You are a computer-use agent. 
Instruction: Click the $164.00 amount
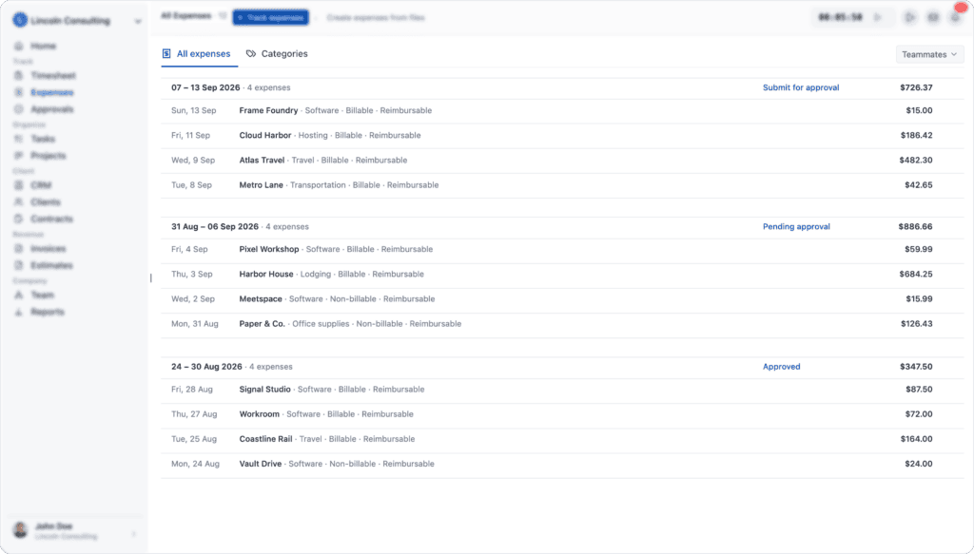click(916, 439)
